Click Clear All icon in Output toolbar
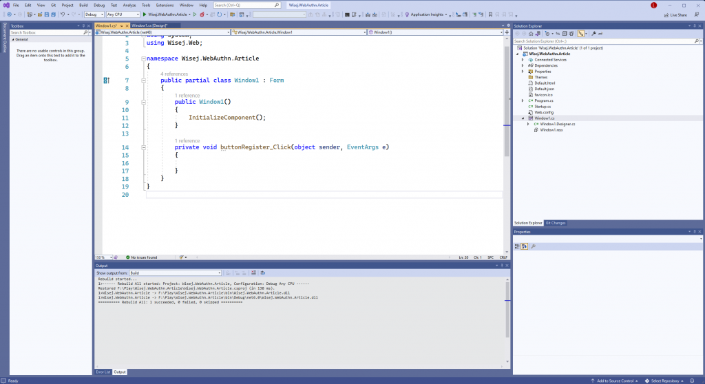Image resolution: width=705 pixels, height=384 pixels. 253,273
